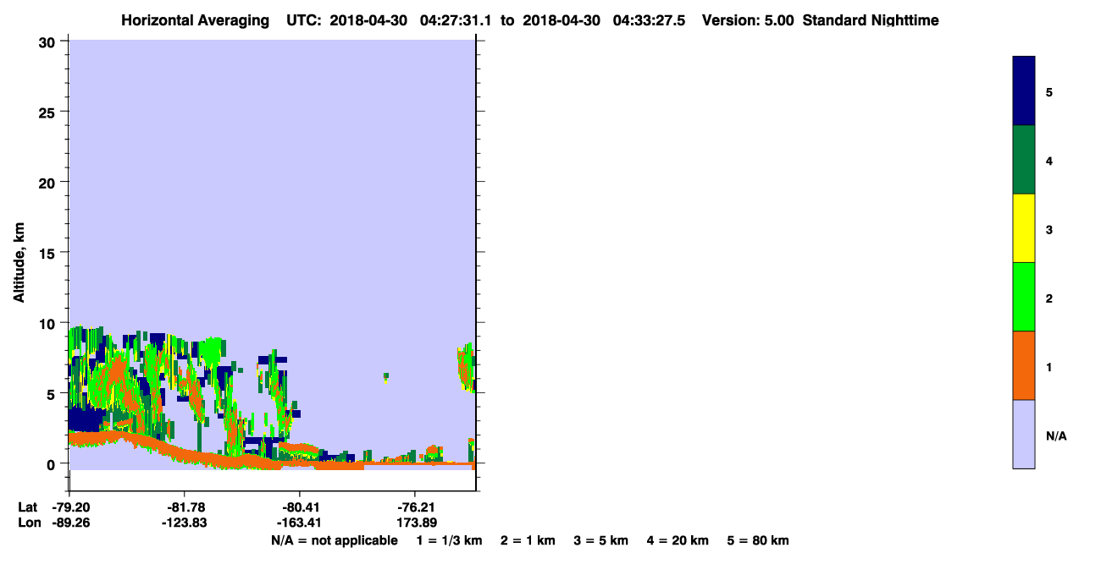Click the bright green colorbar segment labeled 2

[1024, 297]
